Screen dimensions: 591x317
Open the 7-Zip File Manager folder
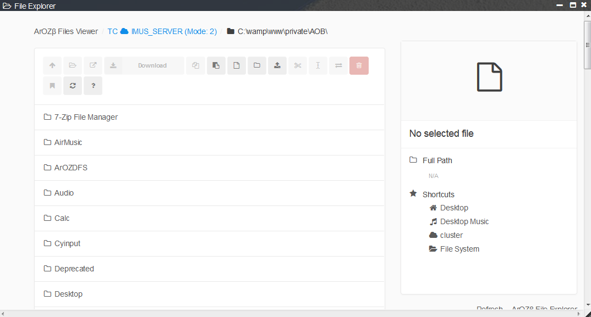point(86,117)
